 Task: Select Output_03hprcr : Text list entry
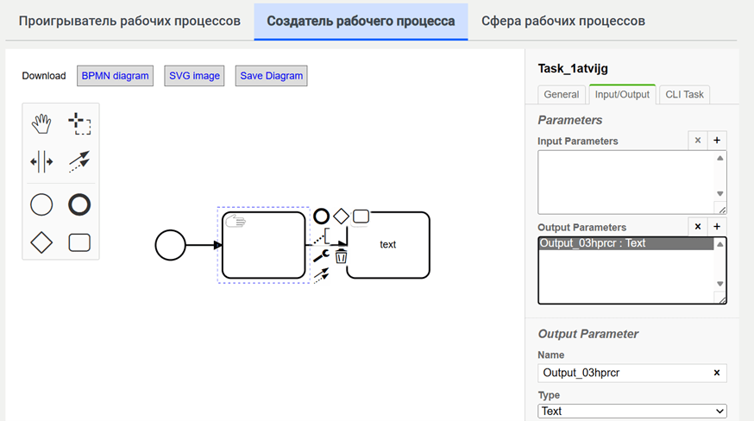(625, 243)
